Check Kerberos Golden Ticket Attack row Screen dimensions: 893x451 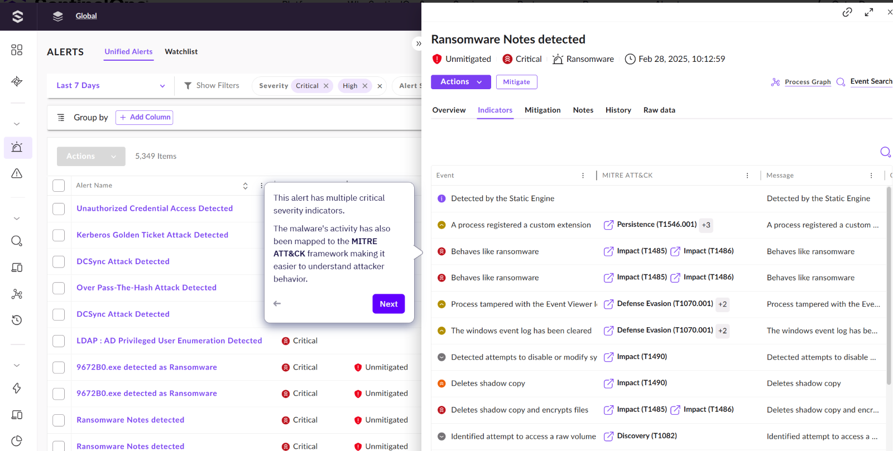pyautogui.click(x=59, y=235)
